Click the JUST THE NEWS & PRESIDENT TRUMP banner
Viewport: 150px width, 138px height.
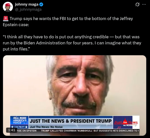tap(71, 121)
